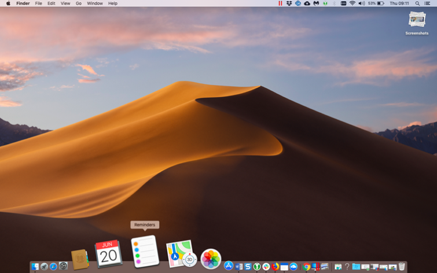
Task: Open Maps app in the Dock
Action: (x=181, y=253)
